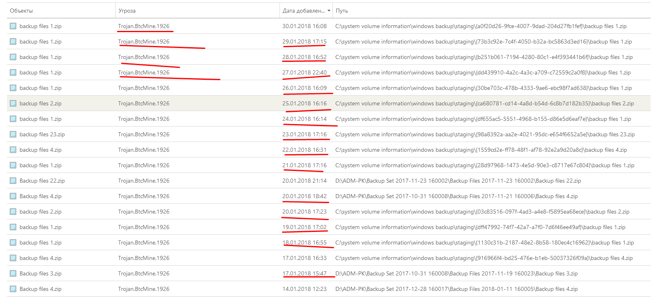
Task: Select Trojan.BtcMine.1926 in the 18.01.2018 16:55 row
Action: point(144,242)
